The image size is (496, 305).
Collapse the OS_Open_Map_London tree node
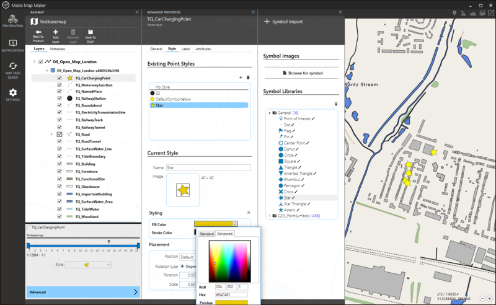point(34,62)
